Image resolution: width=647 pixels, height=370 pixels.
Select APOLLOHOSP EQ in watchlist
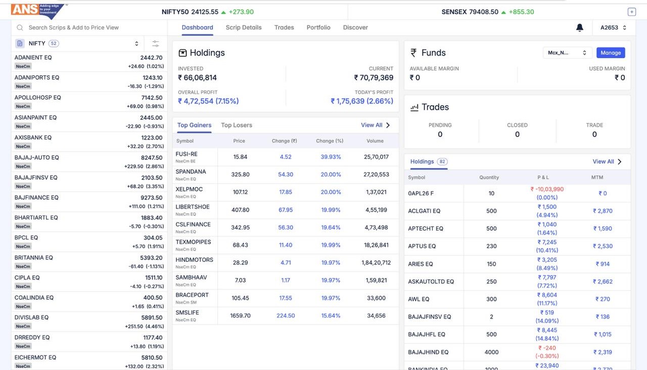click(89, 102)
